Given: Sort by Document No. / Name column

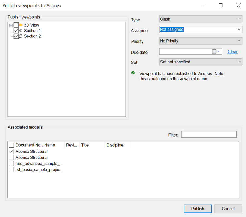Looking at the screenshot, I should pyautogui.click(x=35, y=145).
